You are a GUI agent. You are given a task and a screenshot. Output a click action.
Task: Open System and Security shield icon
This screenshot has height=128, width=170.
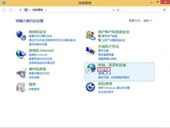coord(21,35)
